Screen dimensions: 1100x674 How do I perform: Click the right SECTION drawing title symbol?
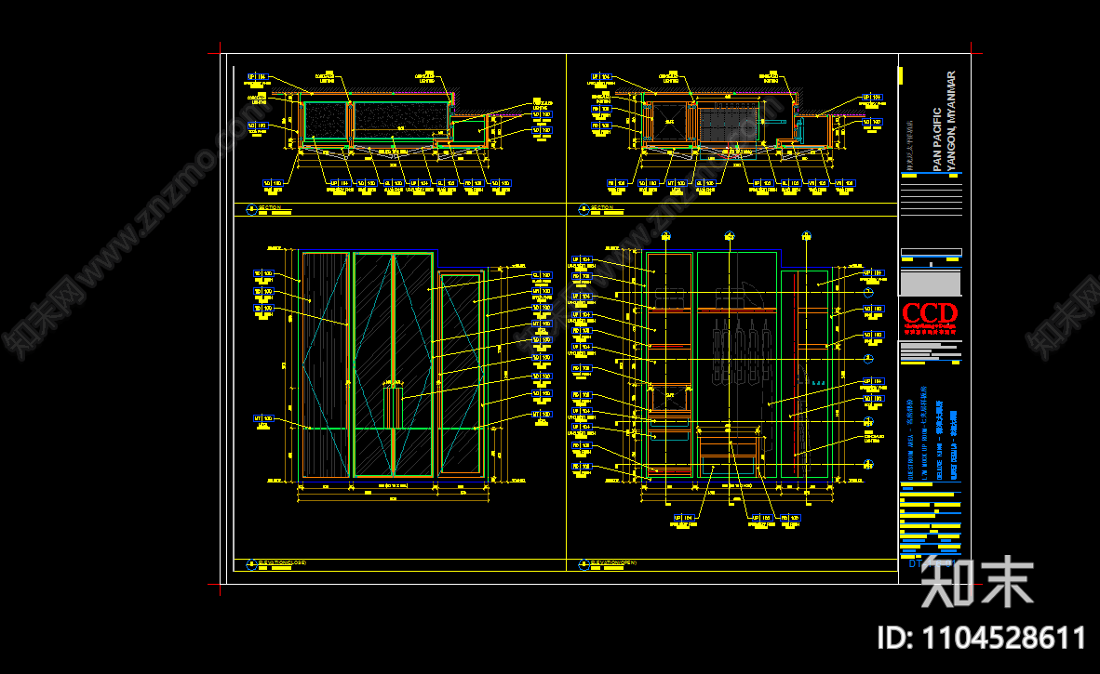point(584,209)
